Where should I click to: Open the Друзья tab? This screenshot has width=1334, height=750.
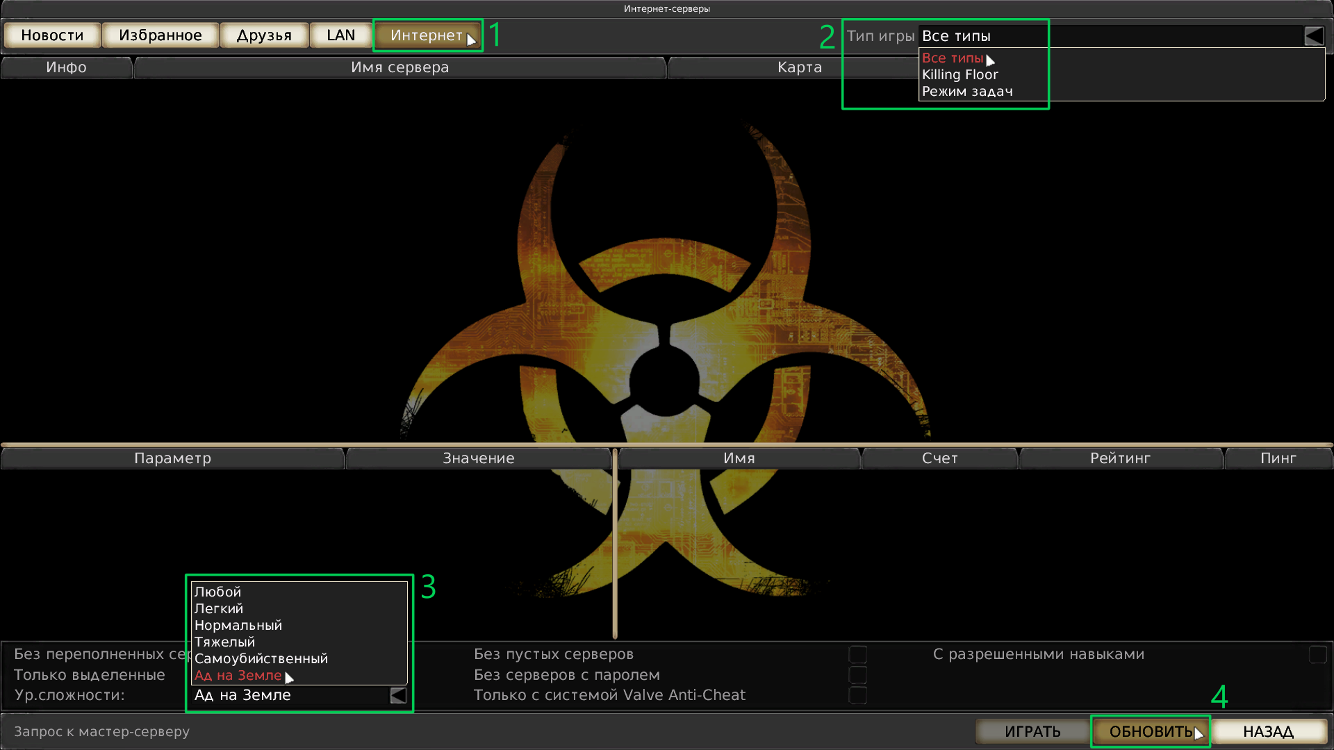(x=264, y=35)
